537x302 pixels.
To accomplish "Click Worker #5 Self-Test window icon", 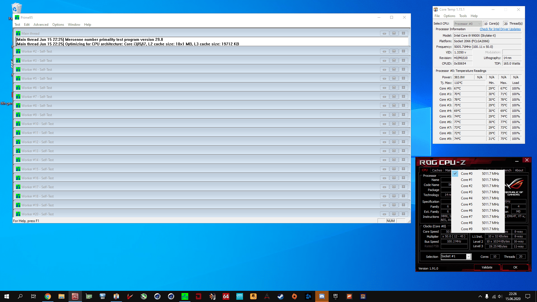I will 18,79.
